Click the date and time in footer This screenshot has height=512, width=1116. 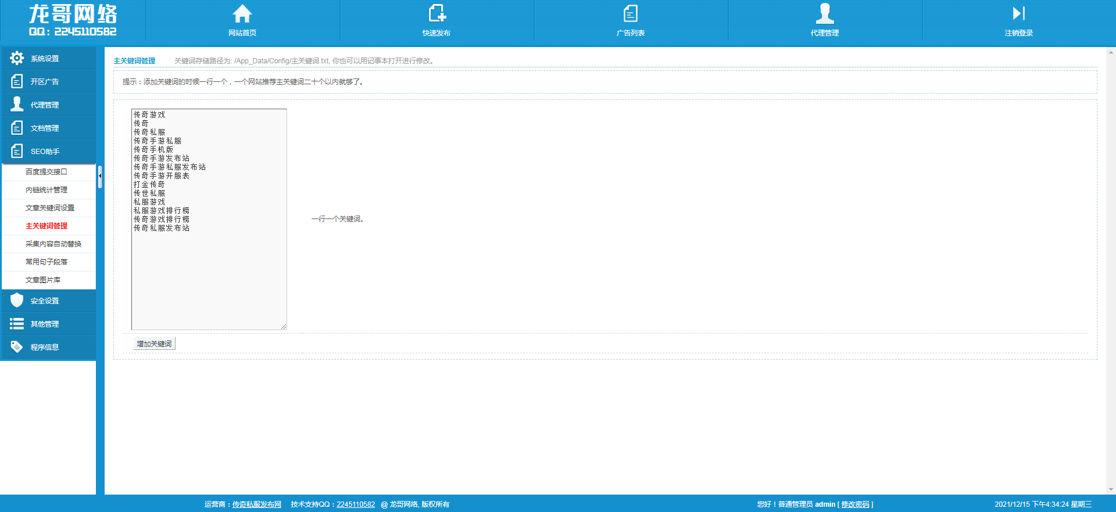coord(1043,504)
